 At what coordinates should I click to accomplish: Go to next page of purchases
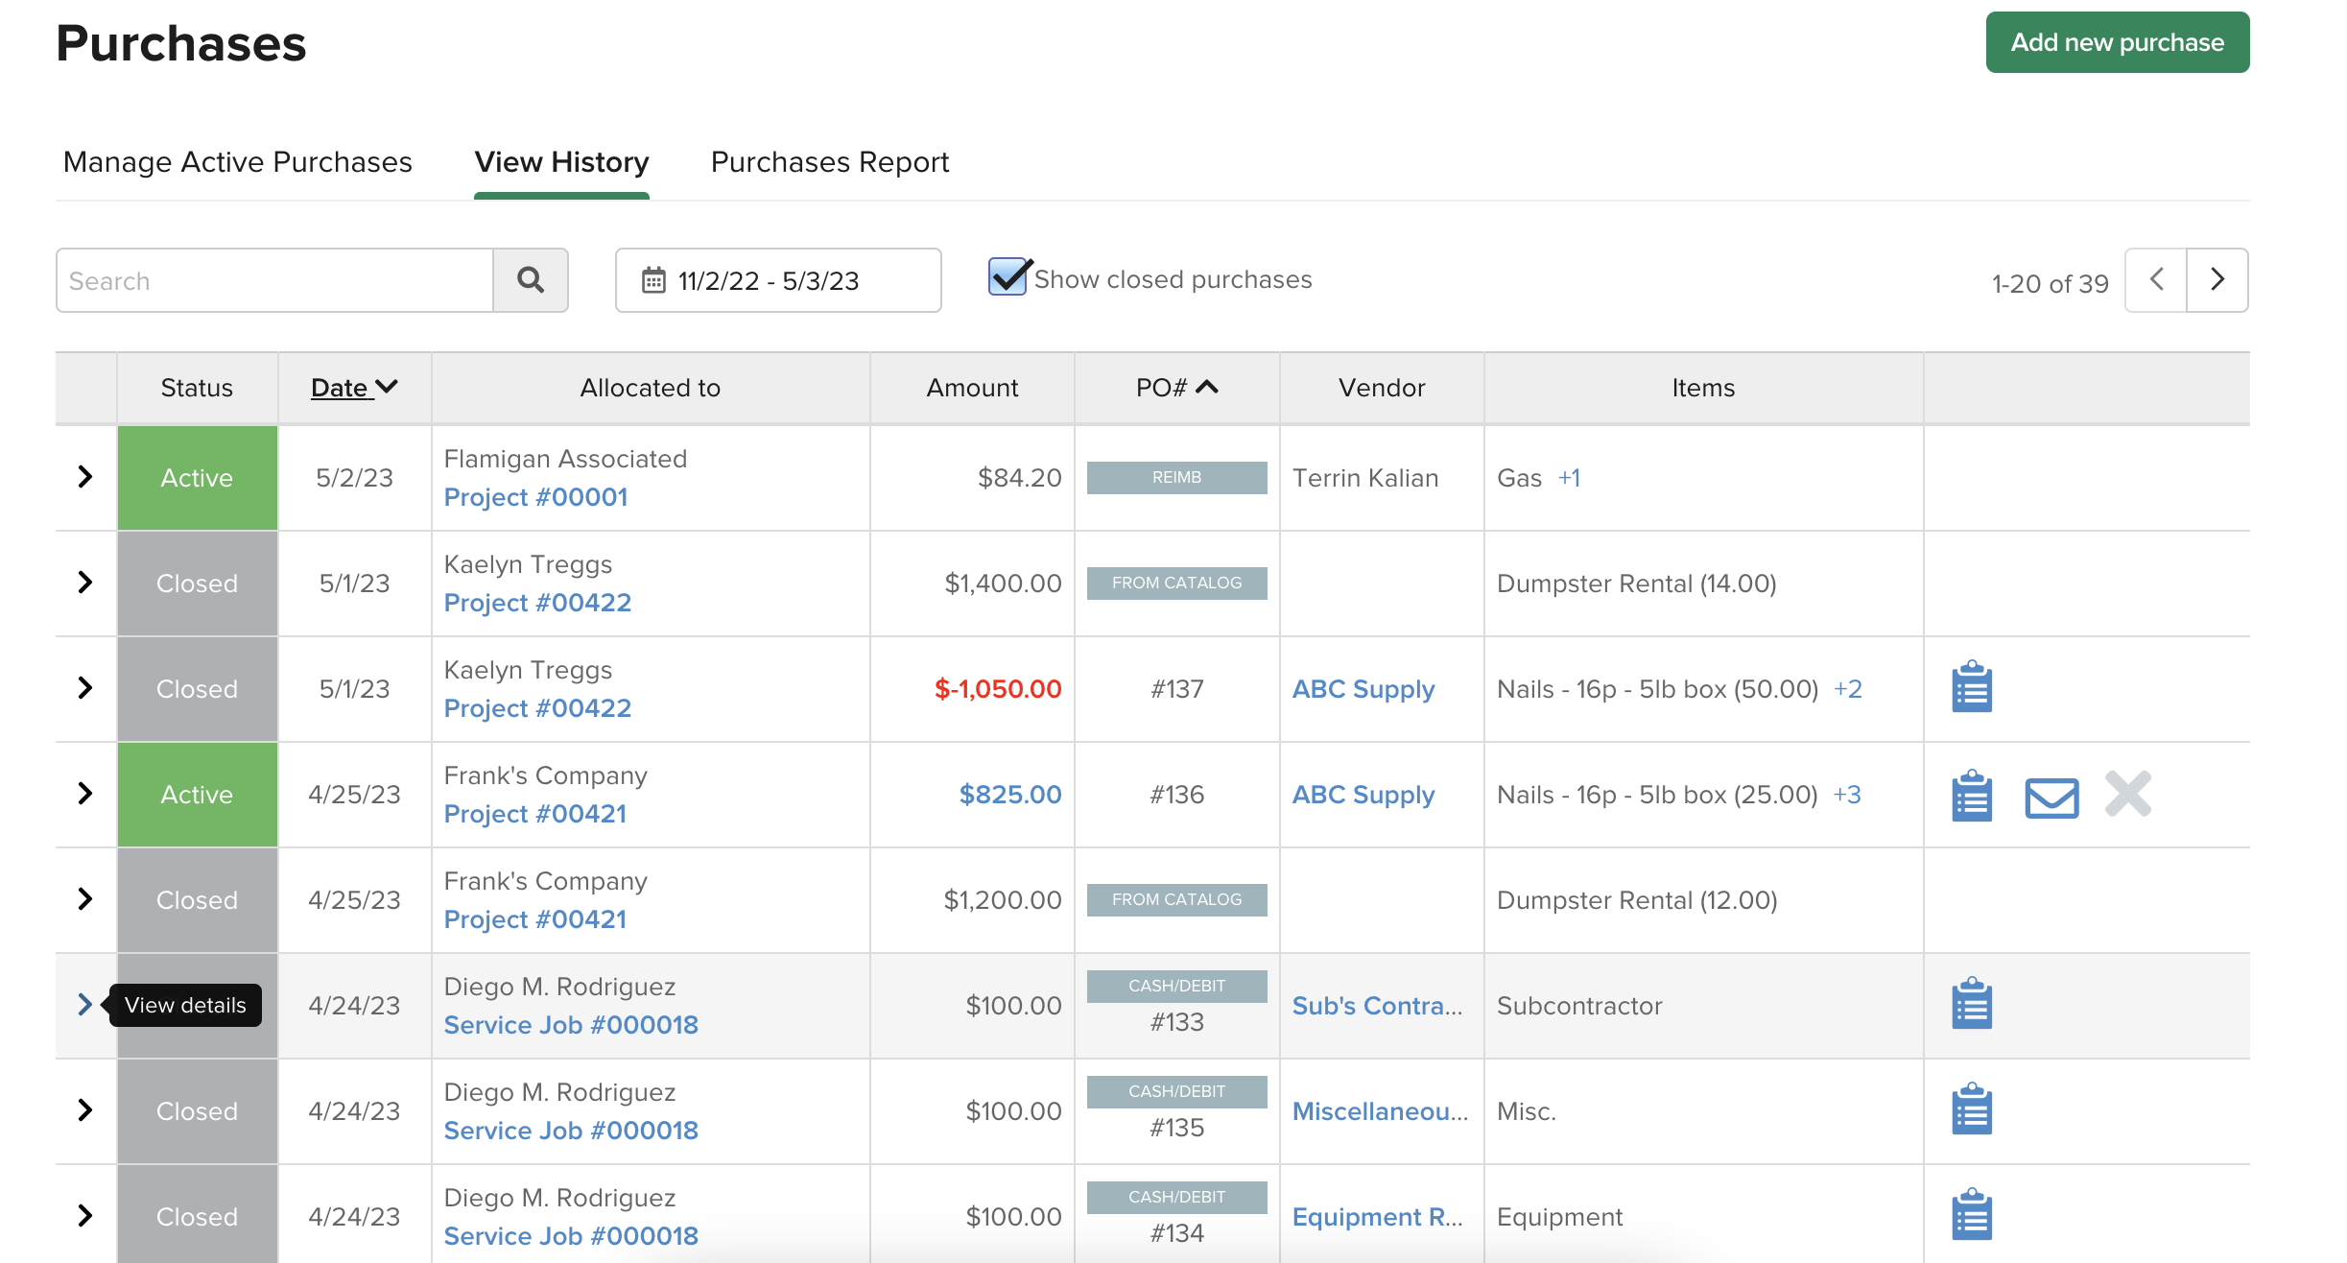pos(2217,280)
